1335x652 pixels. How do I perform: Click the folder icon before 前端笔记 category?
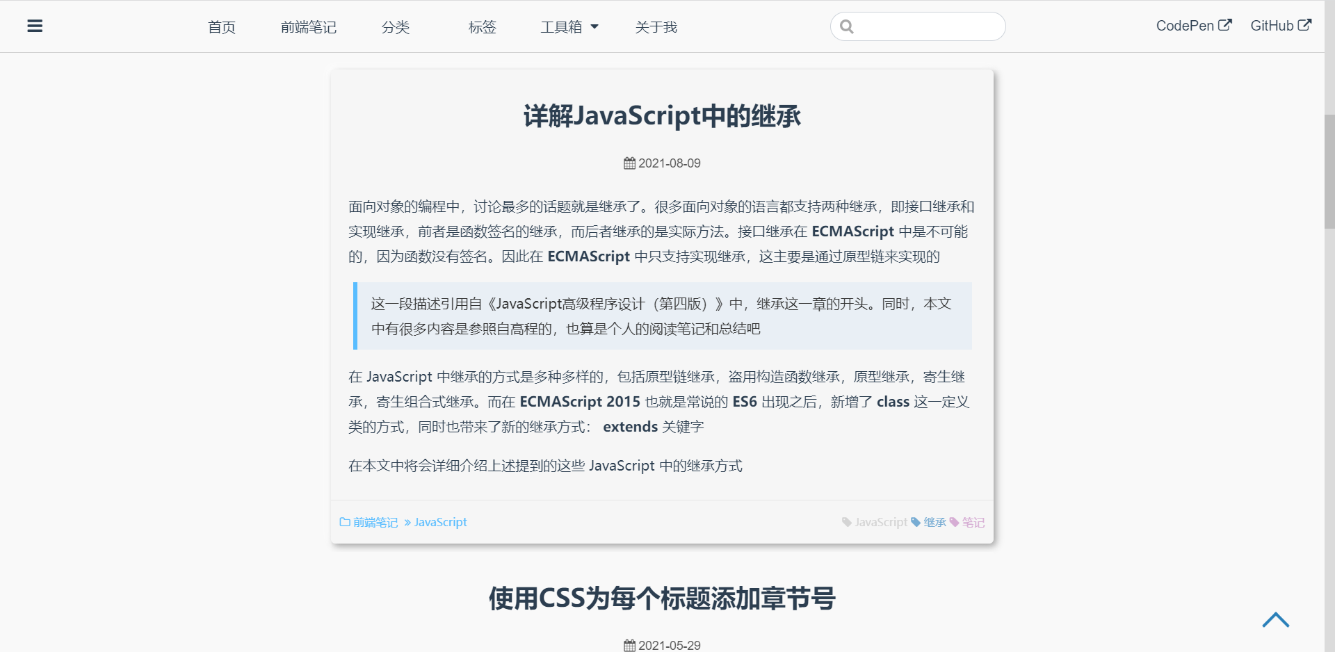click(x=345, y=522)
